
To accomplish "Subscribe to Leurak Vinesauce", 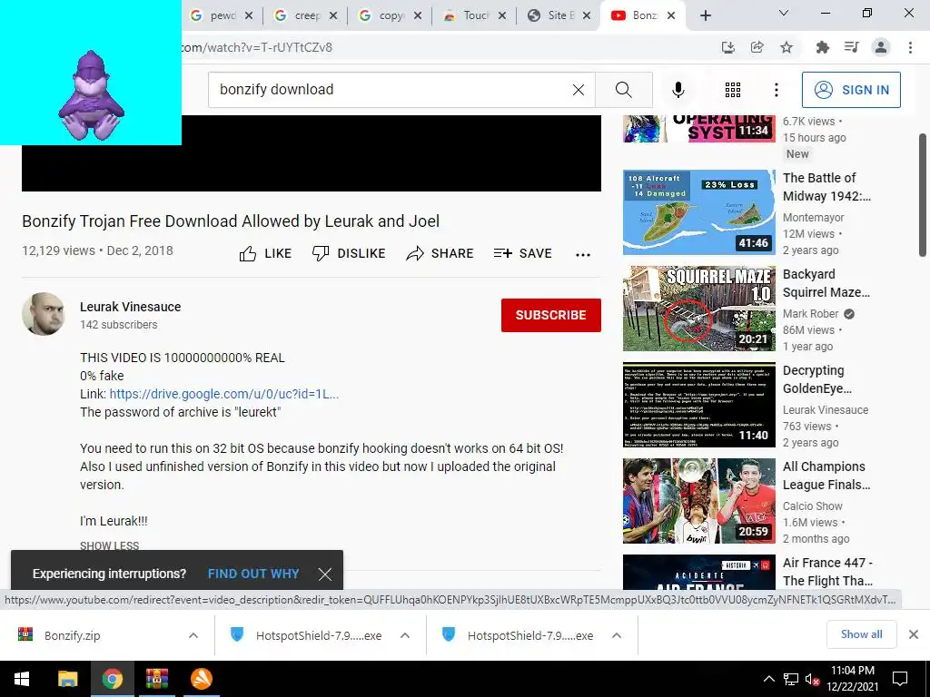I will [551, 315].
